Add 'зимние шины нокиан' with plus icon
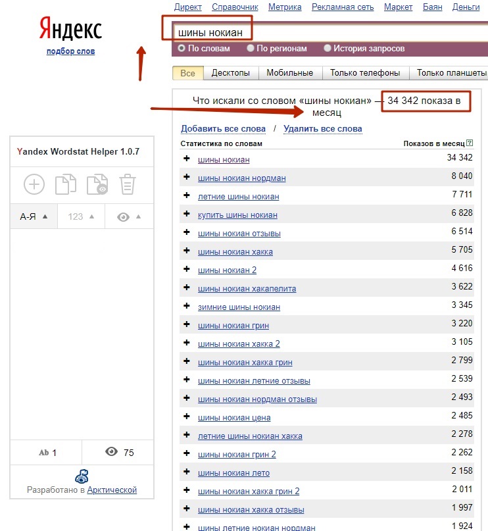The height and width of the screenshot is (531, 488). (187, 306)
